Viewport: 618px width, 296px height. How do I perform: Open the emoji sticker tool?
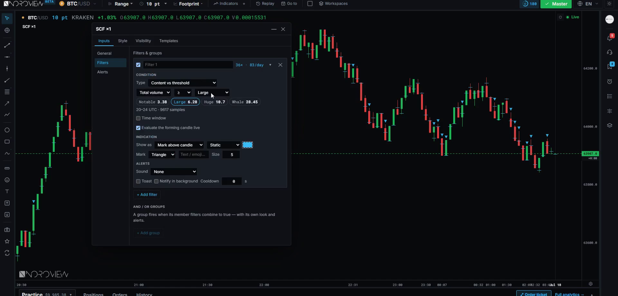pyautogui.click(x=7, y=180)
